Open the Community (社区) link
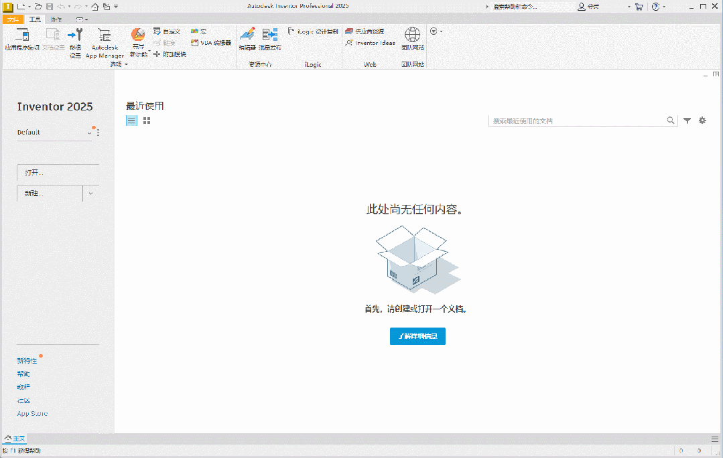Image resolution: width=723 pixels, height=458 pixels. pyautogui.click(x=23, y=400)
